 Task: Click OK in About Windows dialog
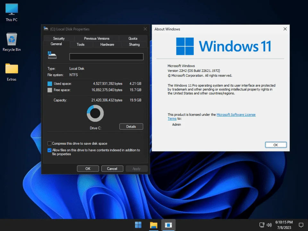pos(276,145)
